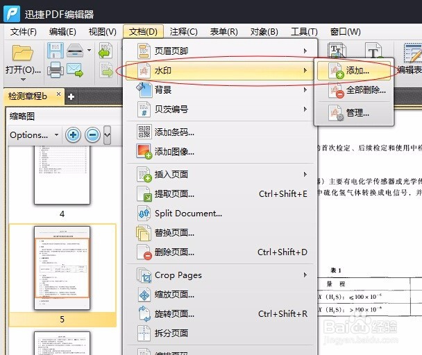This screenshot has width=422, height=355.
Task: Select 背景 menu item
Action: click(x=219, y=90)
